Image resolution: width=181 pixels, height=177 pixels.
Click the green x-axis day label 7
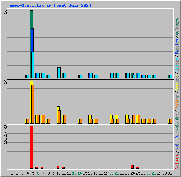(43, 173)
